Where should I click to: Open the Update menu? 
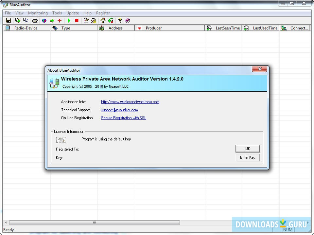[73, 13]
